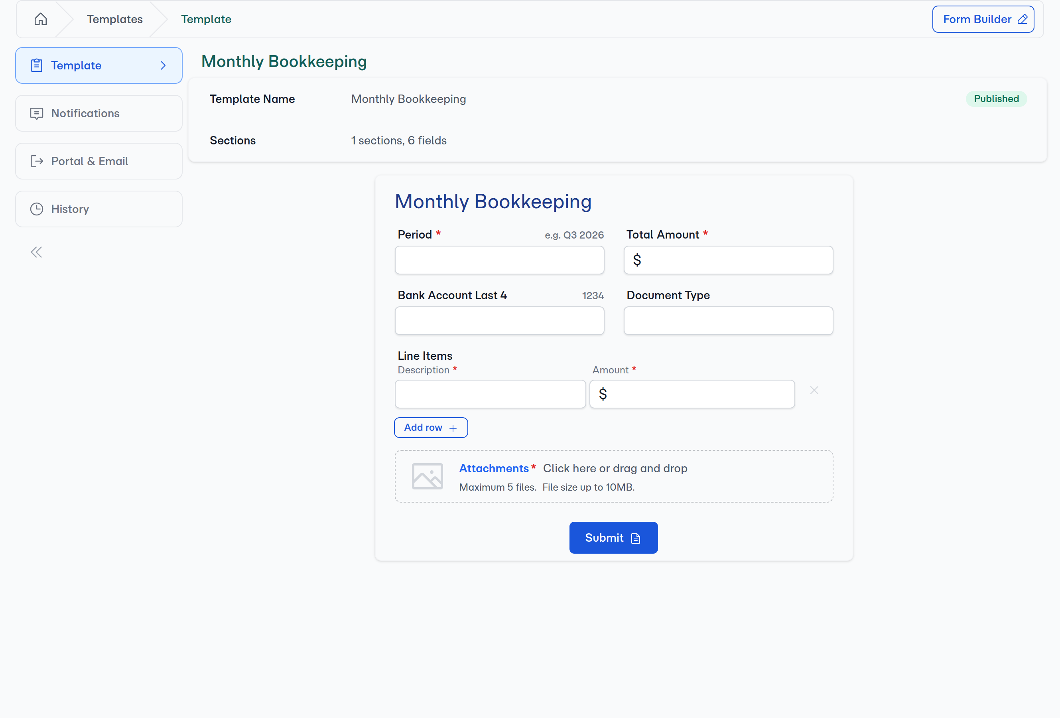The image size is (1060, 718).
Task: Click the Sections label
Action: point(232,140)
